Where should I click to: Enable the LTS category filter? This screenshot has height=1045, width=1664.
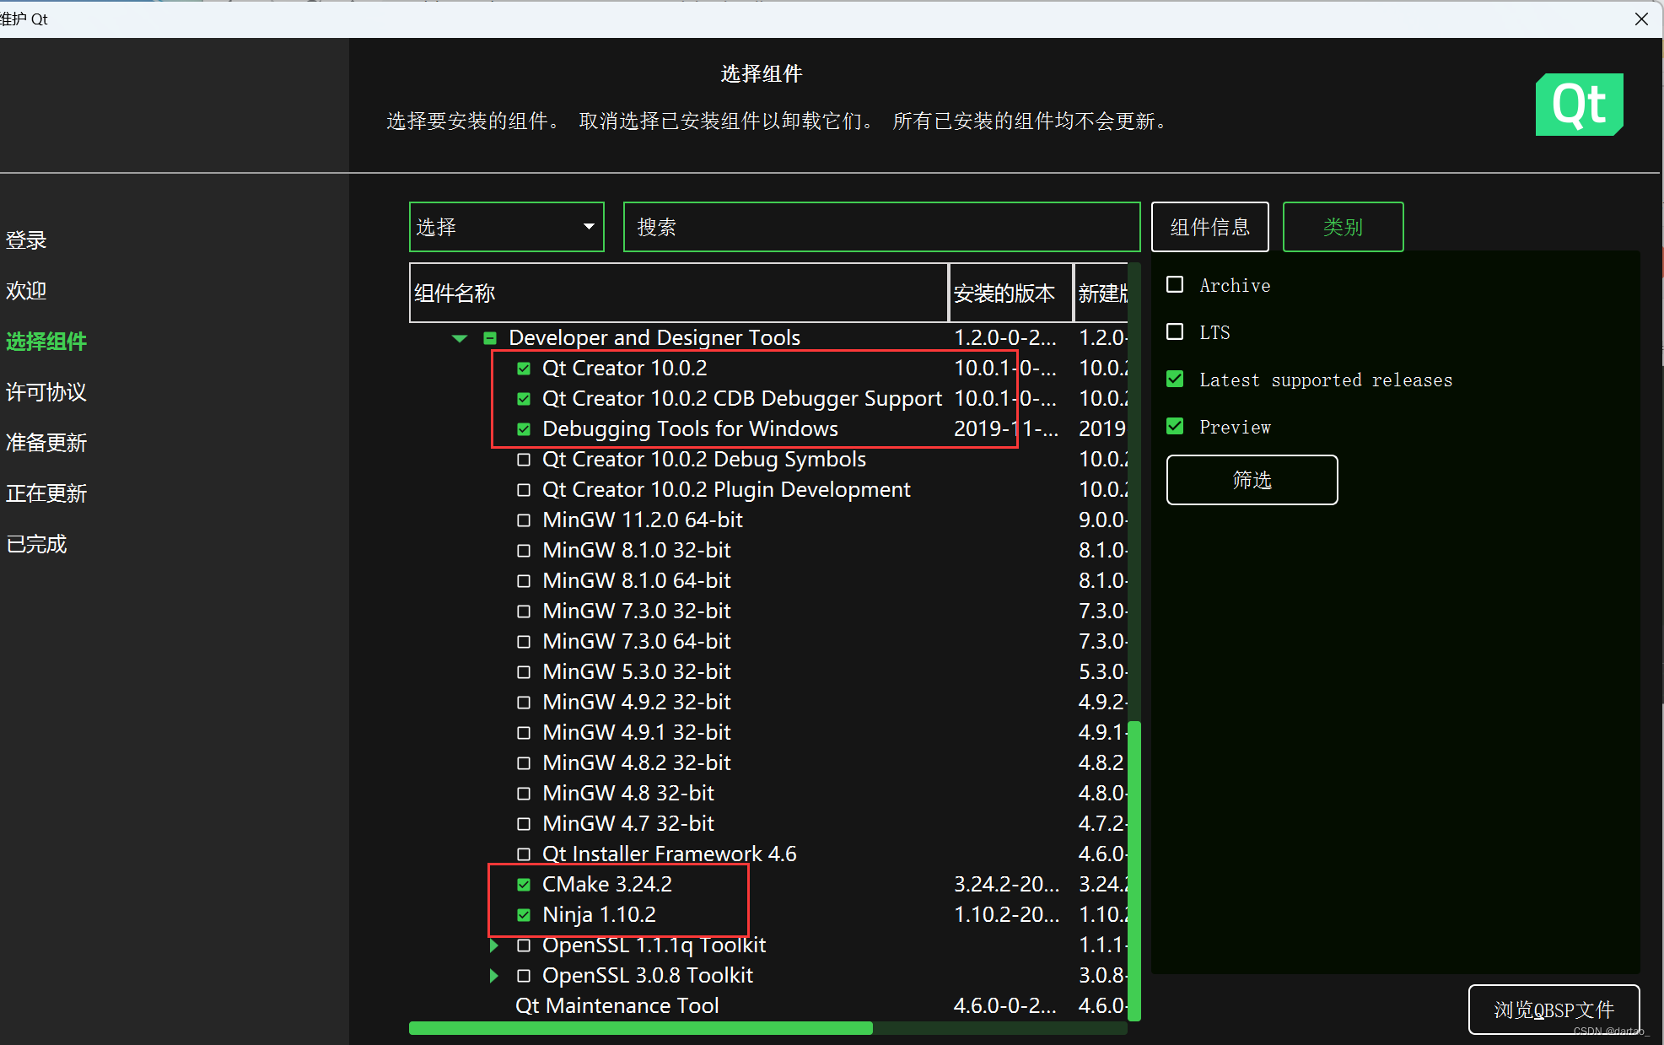coord(1175,331)
